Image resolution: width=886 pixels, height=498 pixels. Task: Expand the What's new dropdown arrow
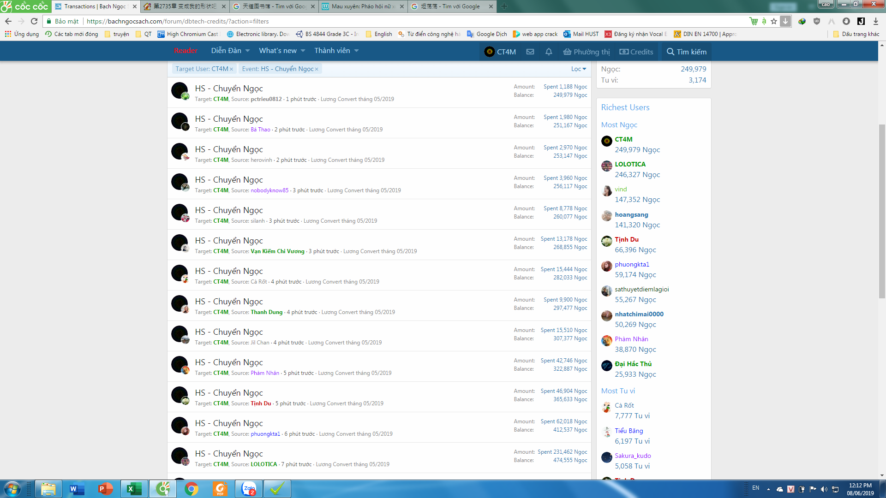(303, 51)
